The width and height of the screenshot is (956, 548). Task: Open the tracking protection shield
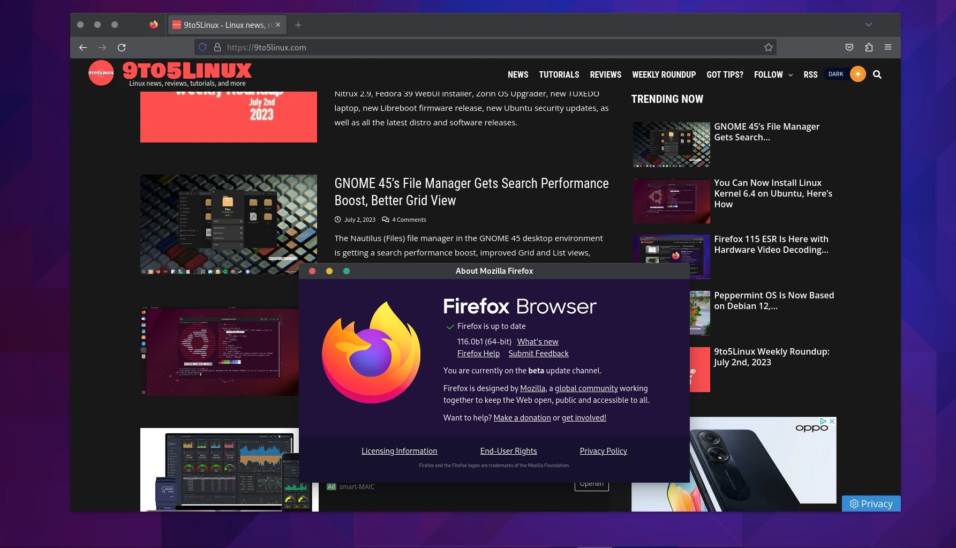point(202,47)
